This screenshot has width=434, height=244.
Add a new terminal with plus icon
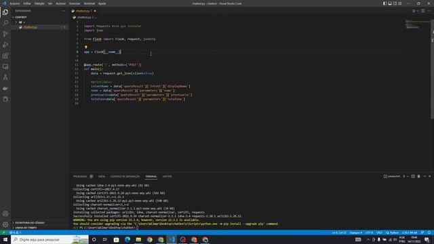pos(404,176)
